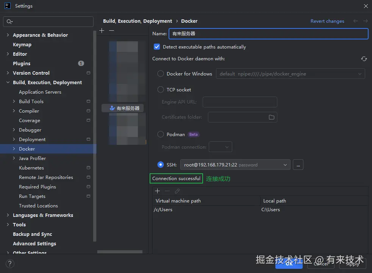Select Podman radio option

(161, 134)
